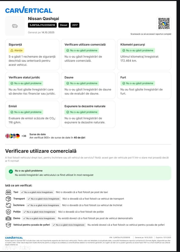
Task: Click the Poliție badge icon
Action: click(x=8, y=212)
